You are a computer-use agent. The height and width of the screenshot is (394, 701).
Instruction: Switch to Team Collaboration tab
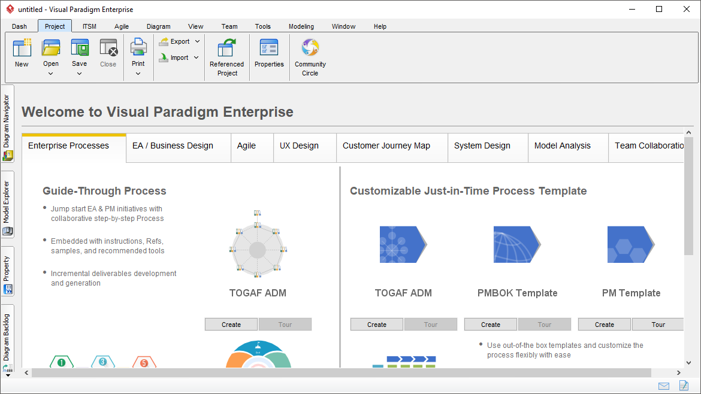(x=646, y=148)
